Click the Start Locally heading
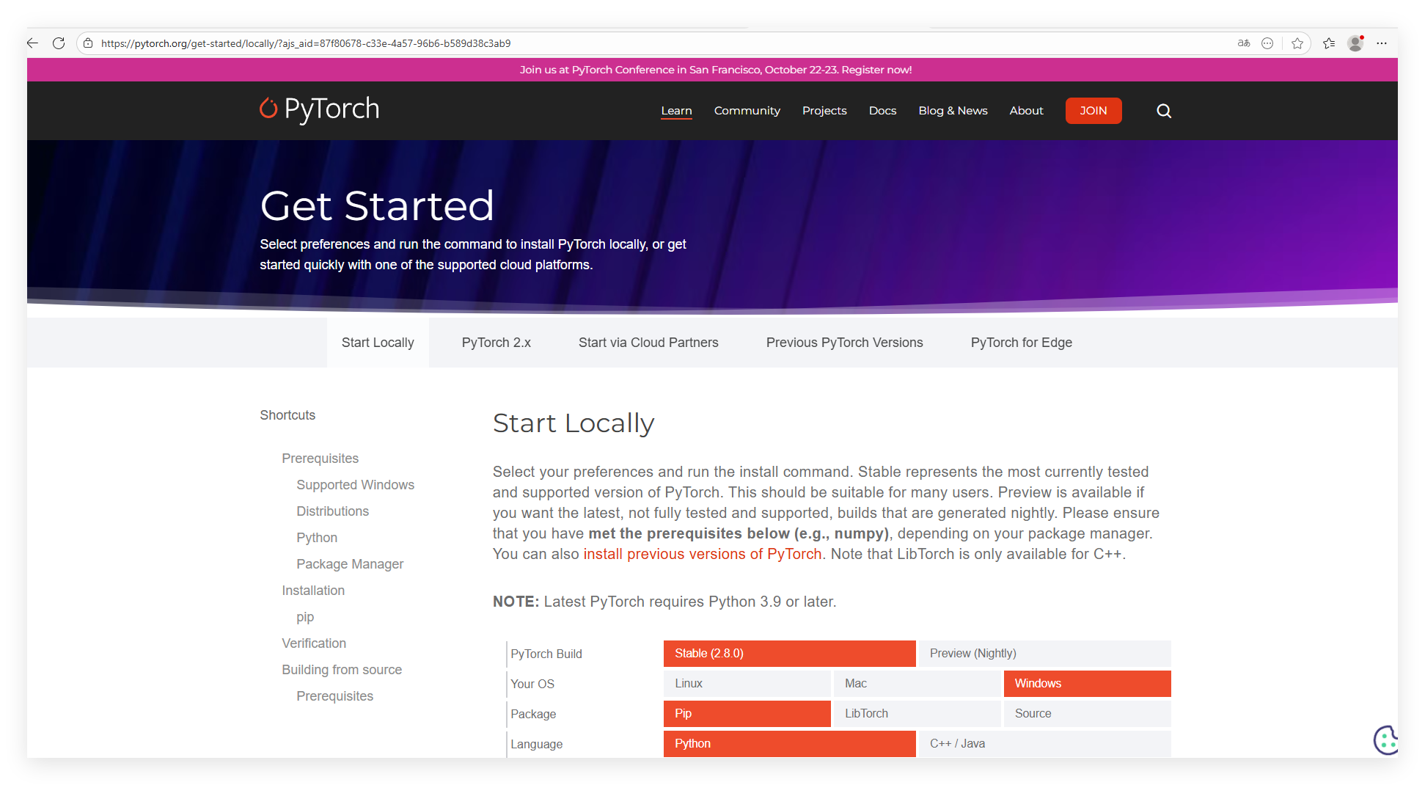Image resolution: width=1425 pixels, height=785 pixels. (574, 423)
